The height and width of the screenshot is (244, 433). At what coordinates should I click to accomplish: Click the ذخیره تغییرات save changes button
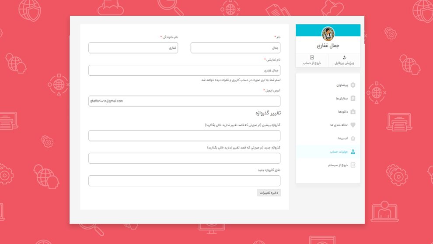pyautogui.click(x=269, y=193)
